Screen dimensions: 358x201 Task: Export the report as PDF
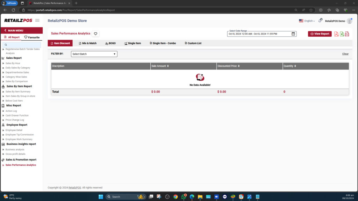[x=336, y=34]
